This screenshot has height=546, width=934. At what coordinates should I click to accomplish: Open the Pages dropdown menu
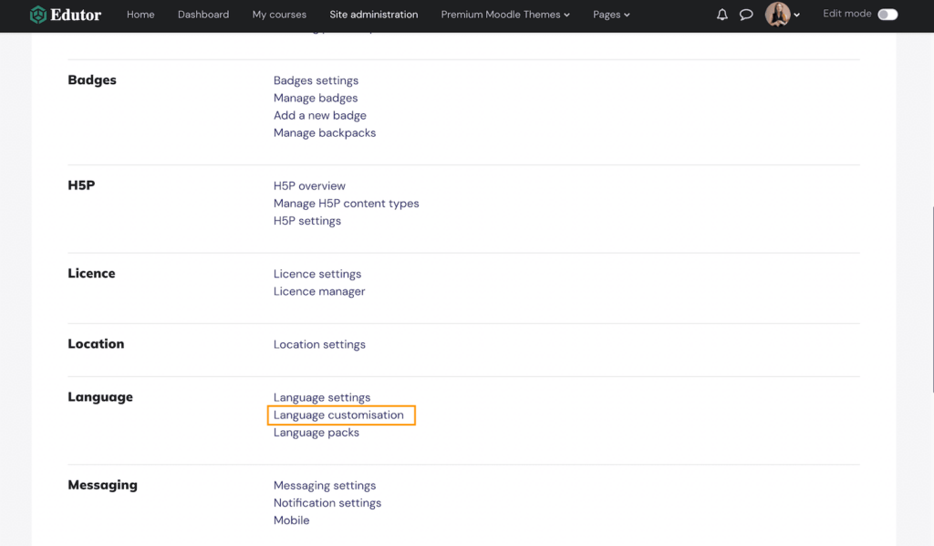(610, 15)
